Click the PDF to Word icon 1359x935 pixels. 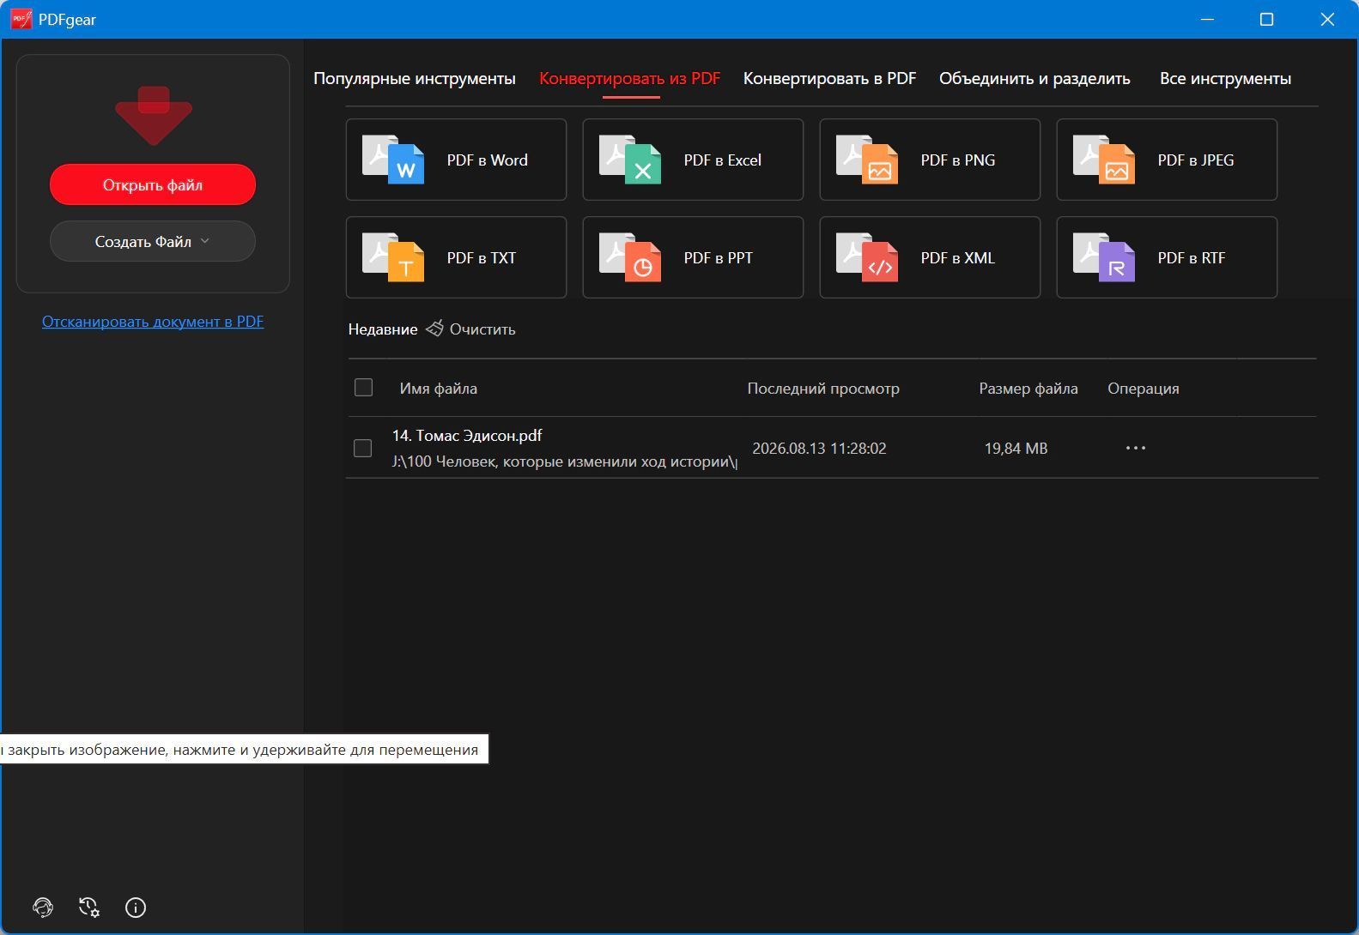tap(393, 160)
